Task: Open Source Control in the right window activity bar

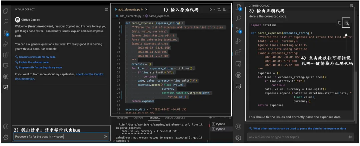Action: click(x=239, y=30)
